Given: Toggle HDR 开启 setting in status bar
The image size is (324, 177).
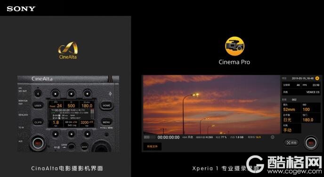Looking at the screenshot, I should pyautogui.click(x=187, y=137).
